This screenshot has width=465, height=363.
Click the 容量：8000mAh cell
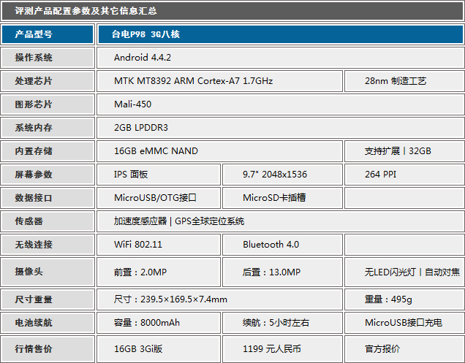(159, 323)
